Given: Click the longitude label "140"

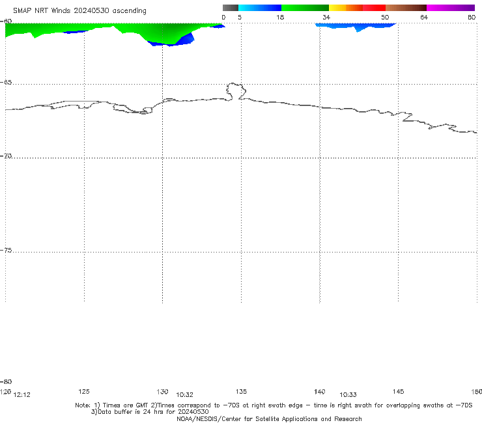Looking at the screenshot, I should [320, 391].
